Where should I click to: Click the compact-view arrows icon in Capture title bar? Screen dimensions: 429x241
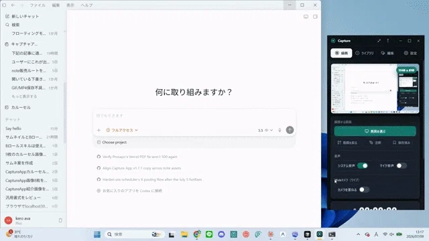coord(379,41)
